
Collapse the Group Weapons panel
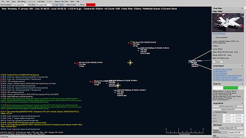[242, 66]
